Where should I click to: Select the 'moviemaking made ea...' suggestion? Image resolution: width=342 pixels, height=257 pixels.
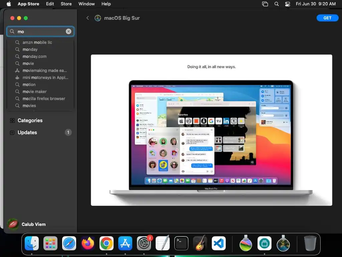pyautogui.click(x=40, y=70)
